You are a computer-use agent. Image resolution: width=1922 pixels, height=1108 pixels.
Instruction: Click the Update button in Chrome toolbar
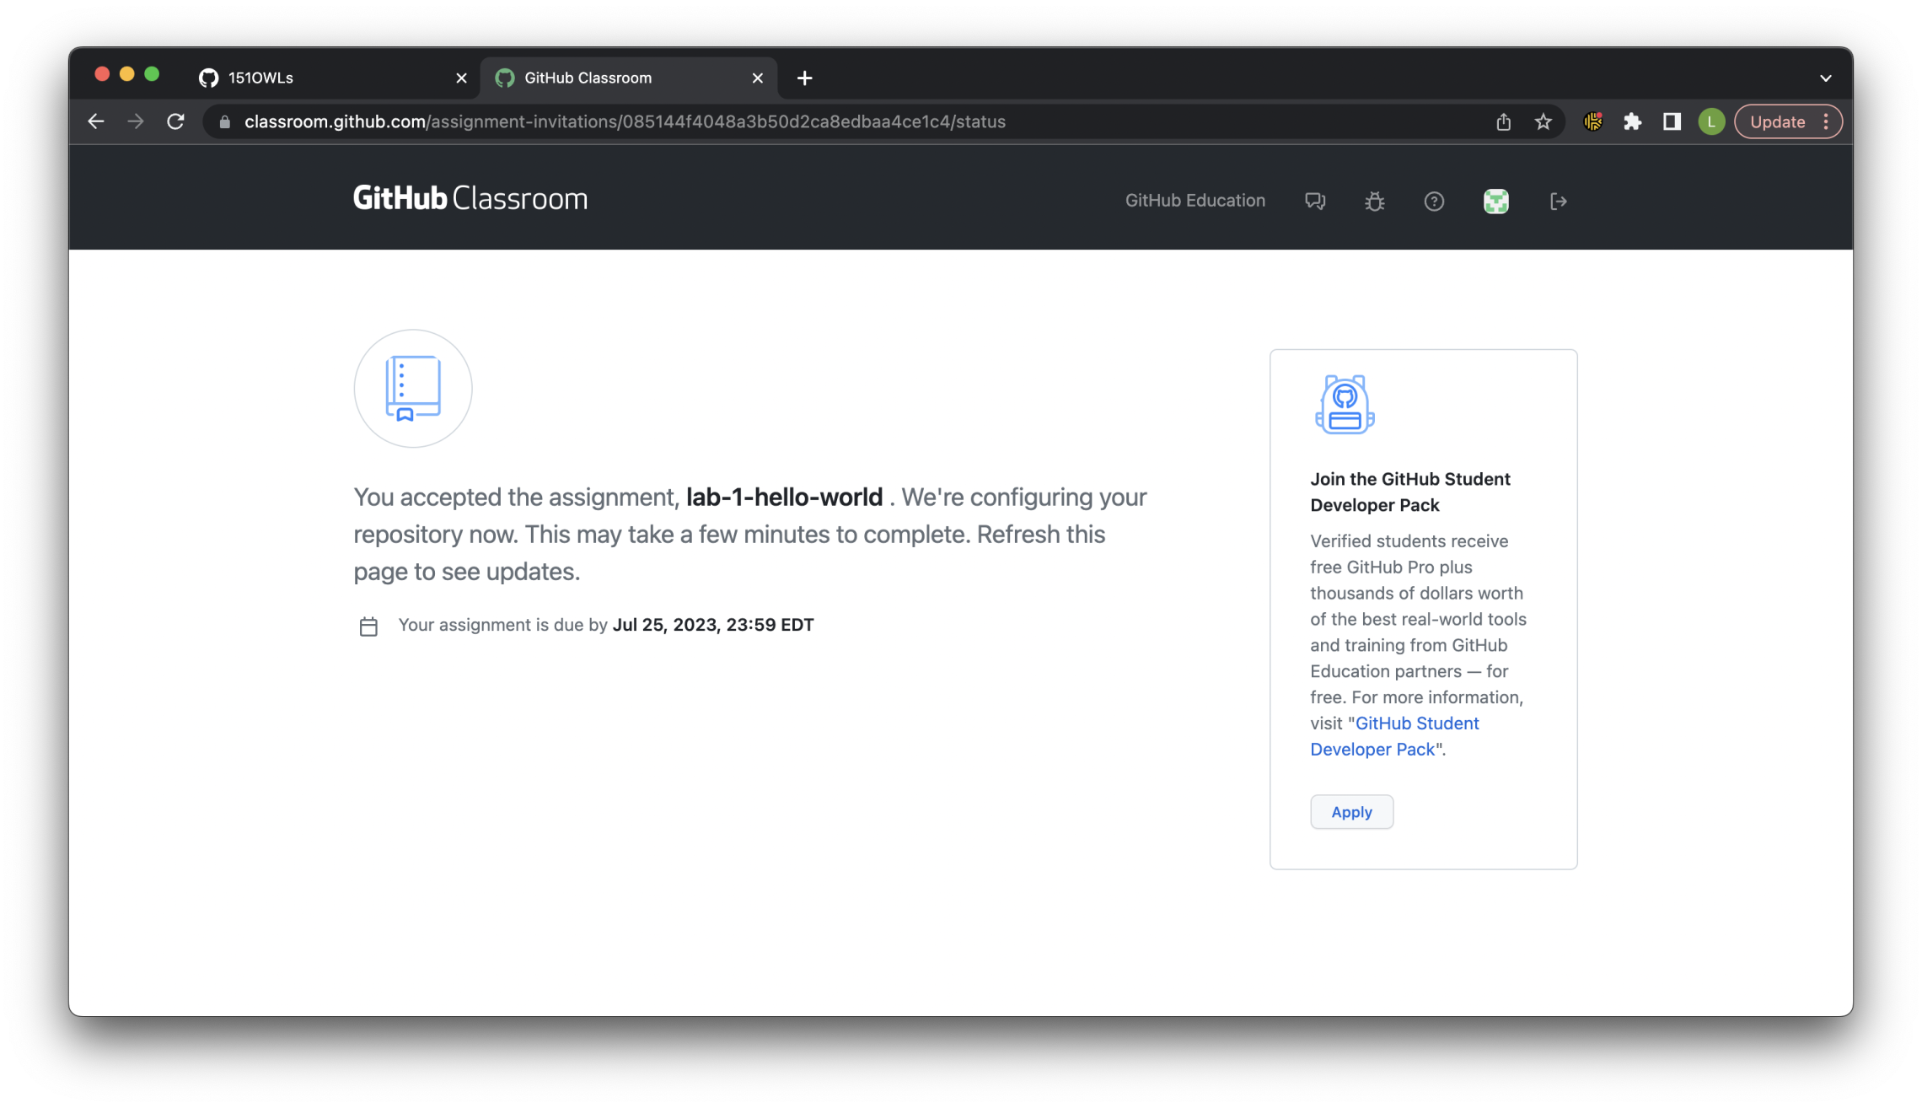pyautogui.click(x=1777, y=121)
